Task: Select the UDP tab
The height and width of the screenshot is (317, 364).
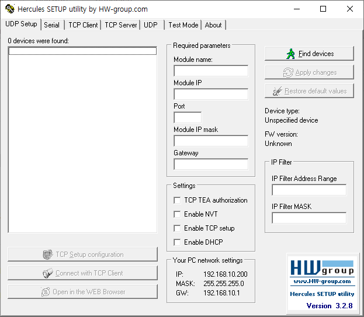Action: (x=151, y=25)
